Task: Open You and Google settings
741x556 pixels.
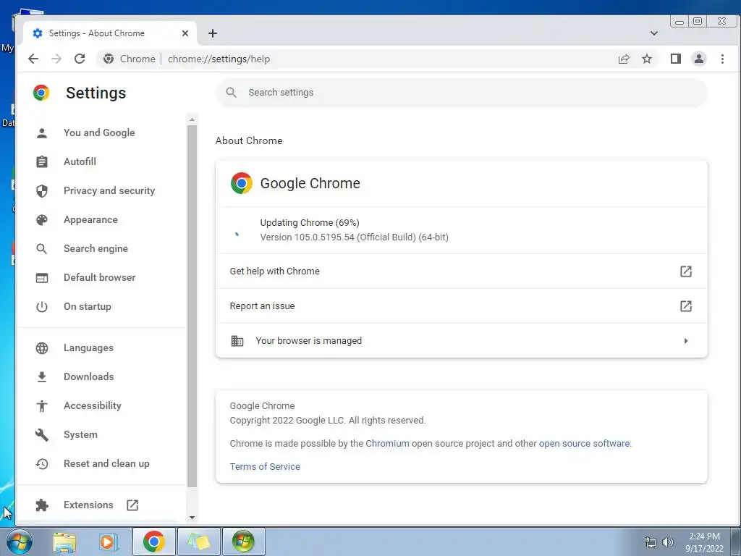Action: [99, 133]
